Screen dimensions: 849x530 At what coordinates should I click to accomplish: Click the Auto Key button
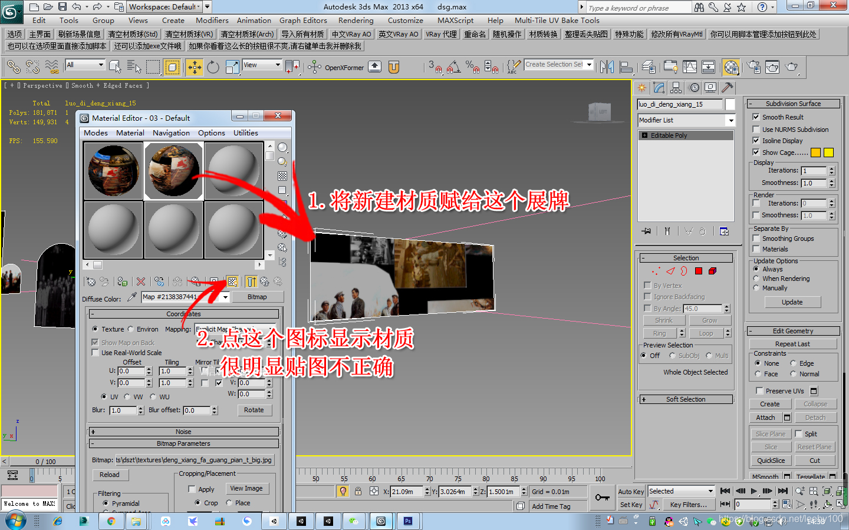click(631, 492)
